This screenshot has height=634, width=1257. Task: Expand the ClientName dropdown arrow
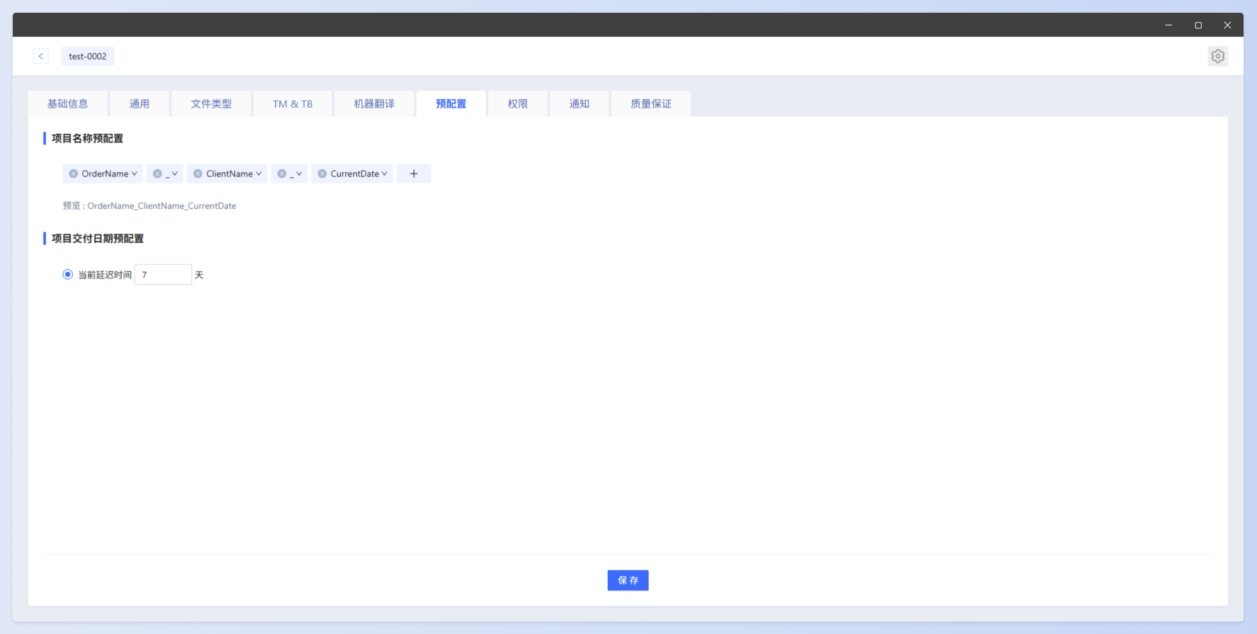pyautogui.click(x=259, y=173)
